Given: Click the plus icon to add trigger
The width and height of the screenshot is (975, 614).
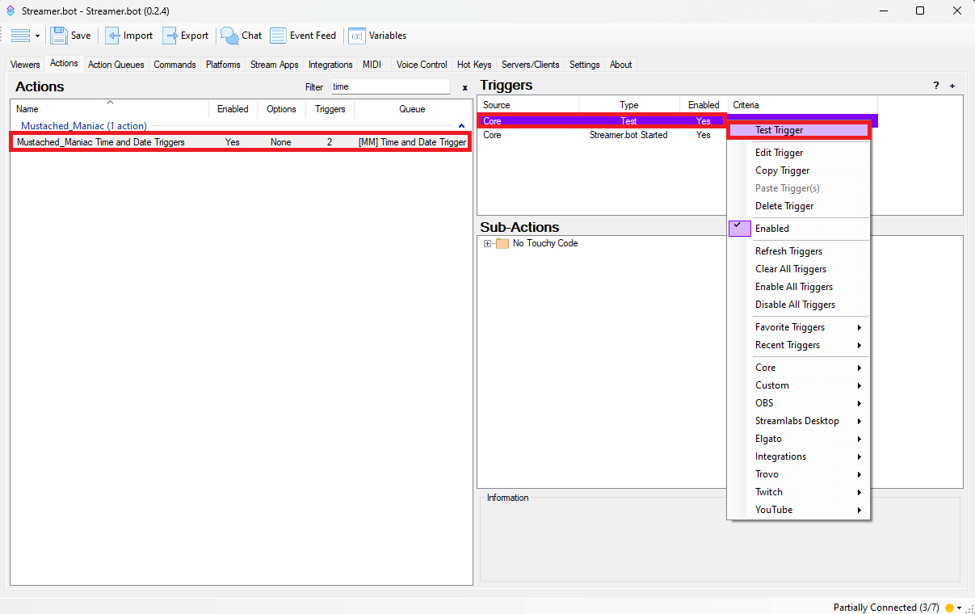Looking at the screenshot, I should point(952,86).
